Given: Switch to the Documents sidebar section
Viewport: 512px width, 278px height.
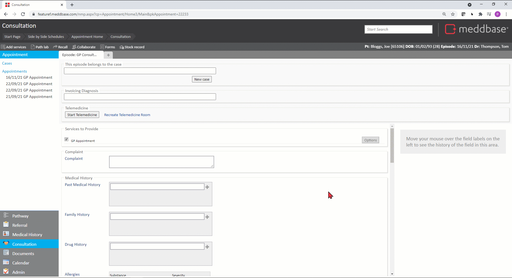Looking at the screenshot, I should 23,253.
